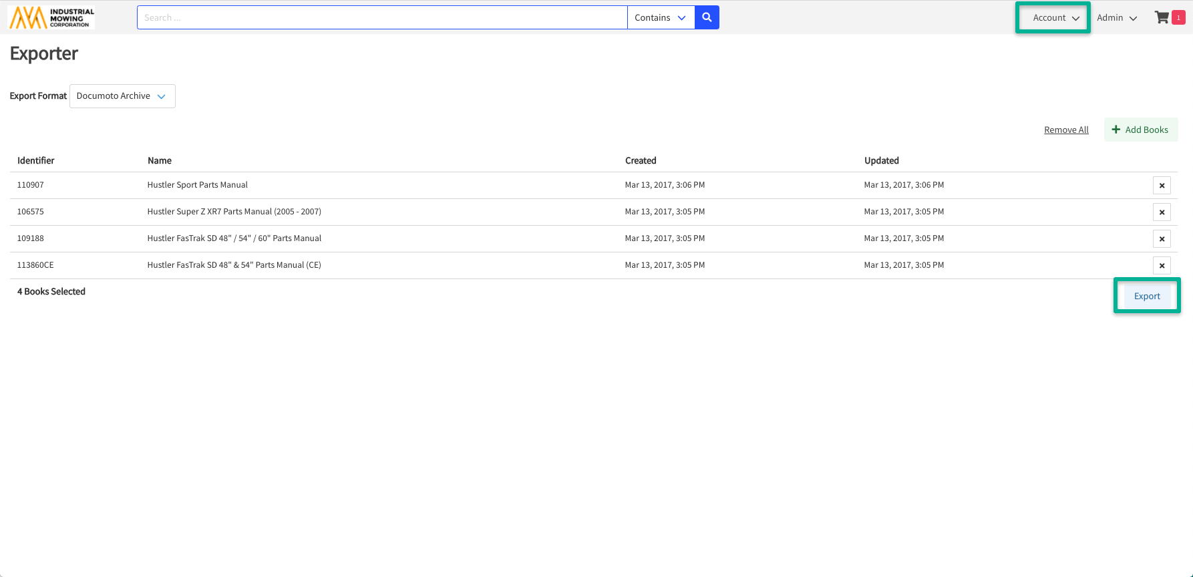
Task: Click the Name column header
Action: (x=160, y=160)
